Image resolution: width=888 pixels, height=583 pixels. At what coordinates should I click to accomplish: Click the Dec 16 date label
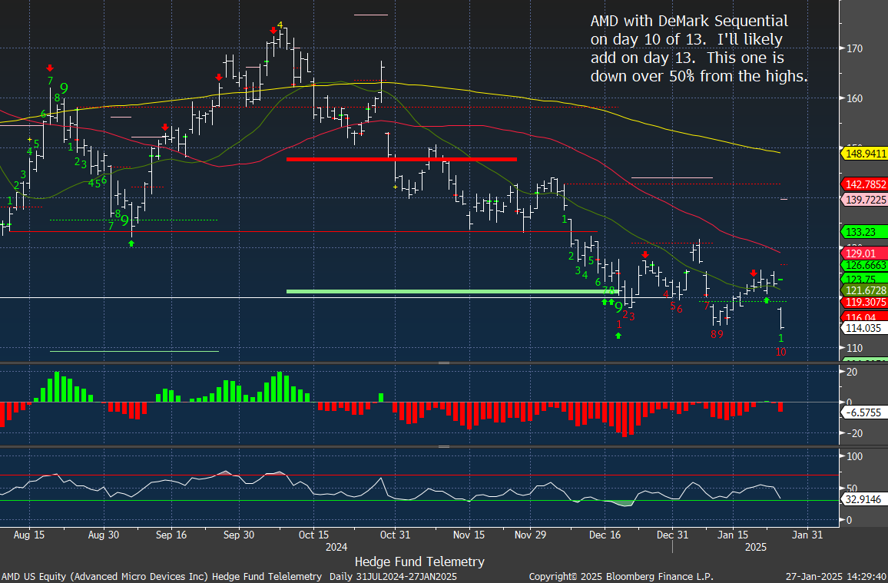tap(605, 535)
